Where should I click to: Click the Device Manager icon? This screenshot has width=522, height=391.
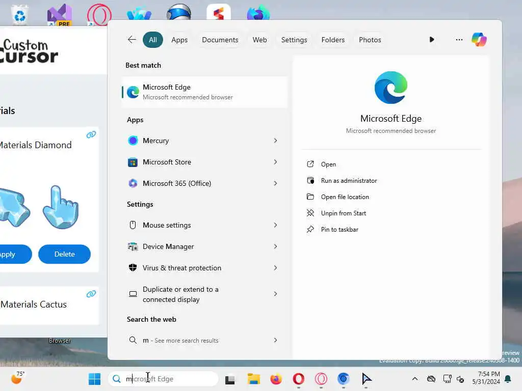tap(133, 246)
